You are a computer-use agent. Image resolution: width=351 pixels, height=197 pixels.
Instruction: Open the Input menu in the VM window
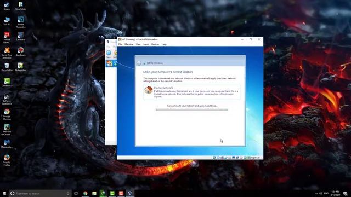coord(146,44)
